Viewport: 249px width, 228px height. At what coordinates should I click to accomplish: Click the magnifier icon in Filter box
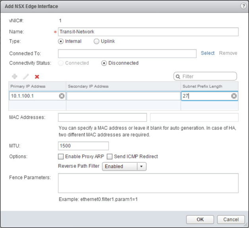click(178, 76)
